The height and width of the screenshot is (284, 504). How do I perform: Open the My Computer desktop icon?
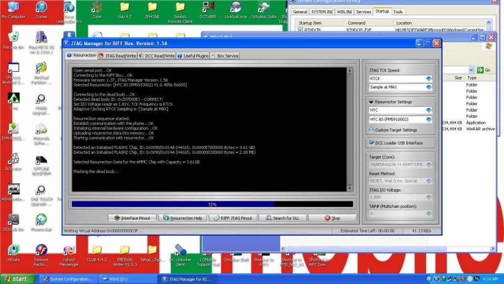point(13,10)
